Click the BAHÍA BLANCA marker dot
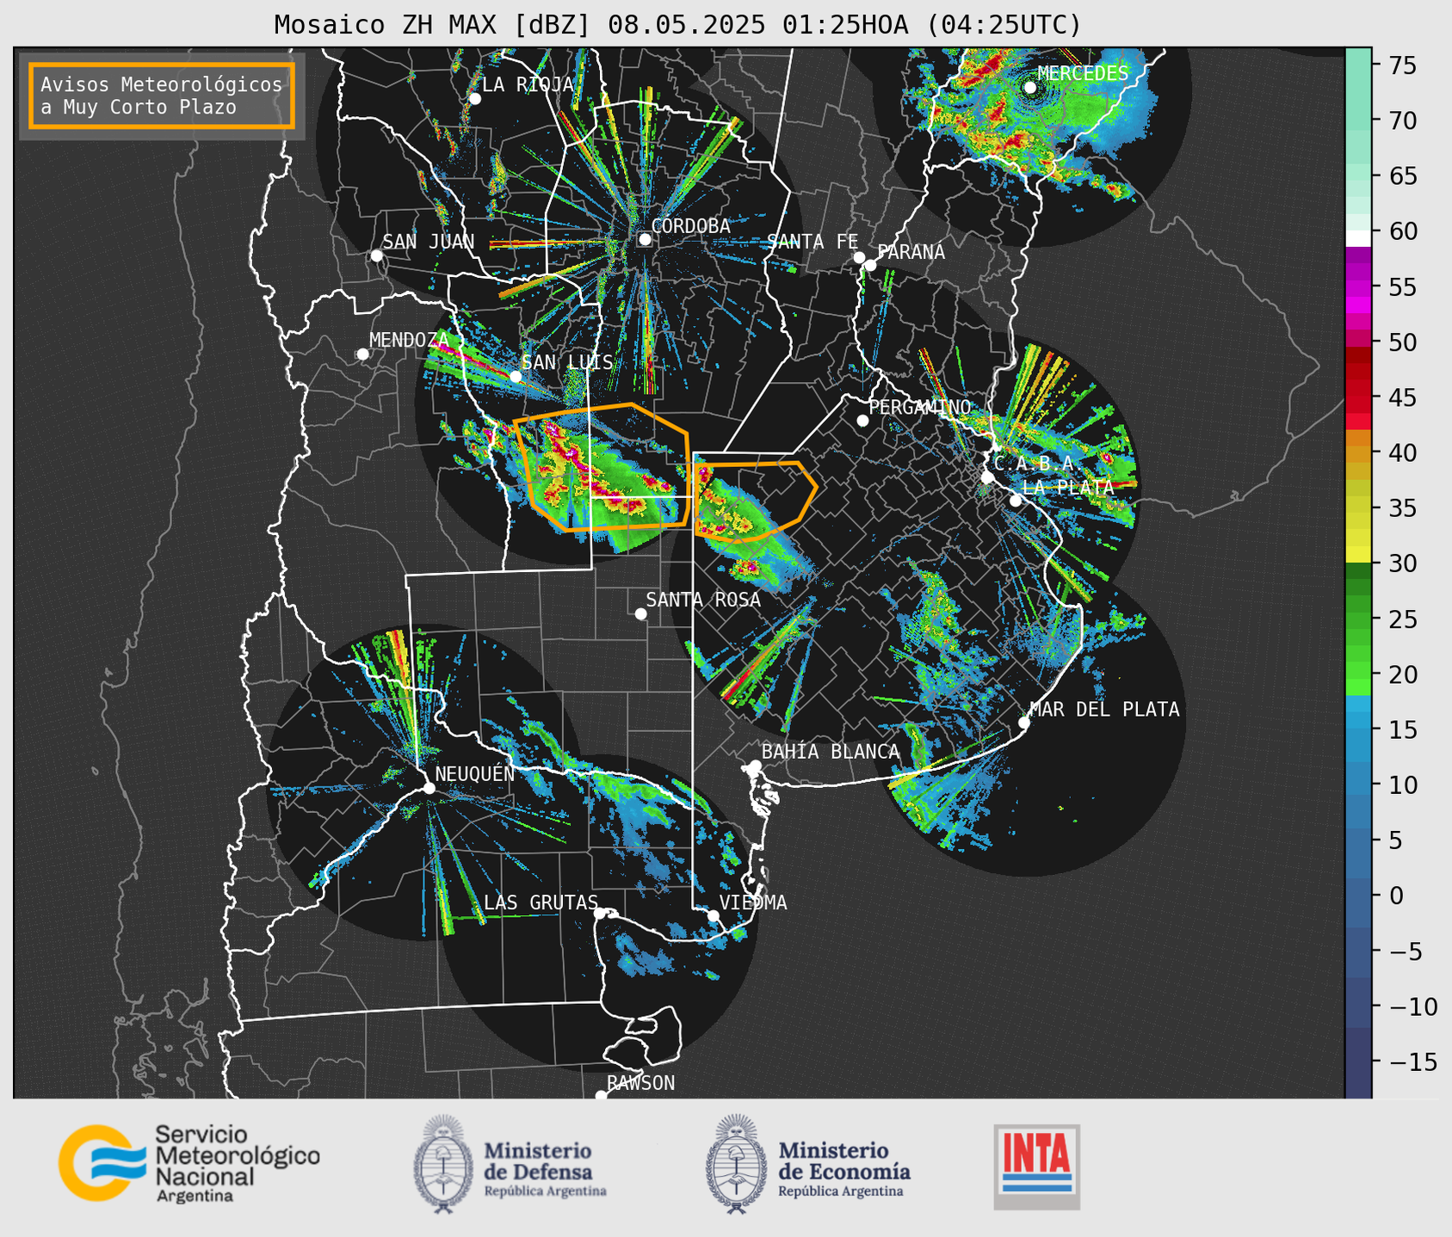This screenshot has height=1237, width=1452. click(755, 766)
